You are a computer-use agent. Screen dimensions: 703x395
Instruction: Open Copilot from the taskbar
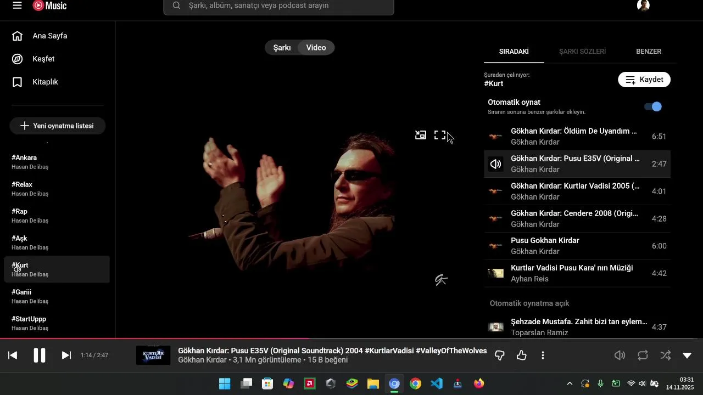[x=288, y=383]
